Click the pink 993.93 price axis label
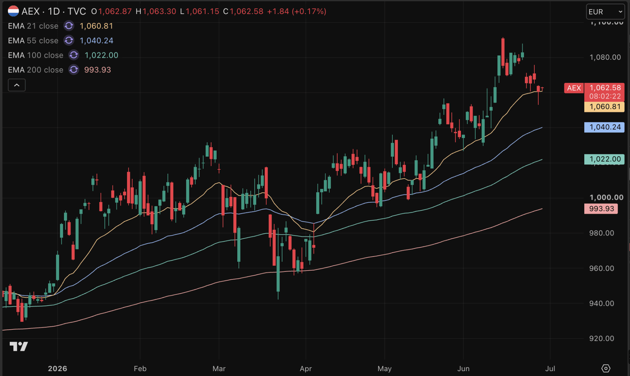 tap(601, 209)
